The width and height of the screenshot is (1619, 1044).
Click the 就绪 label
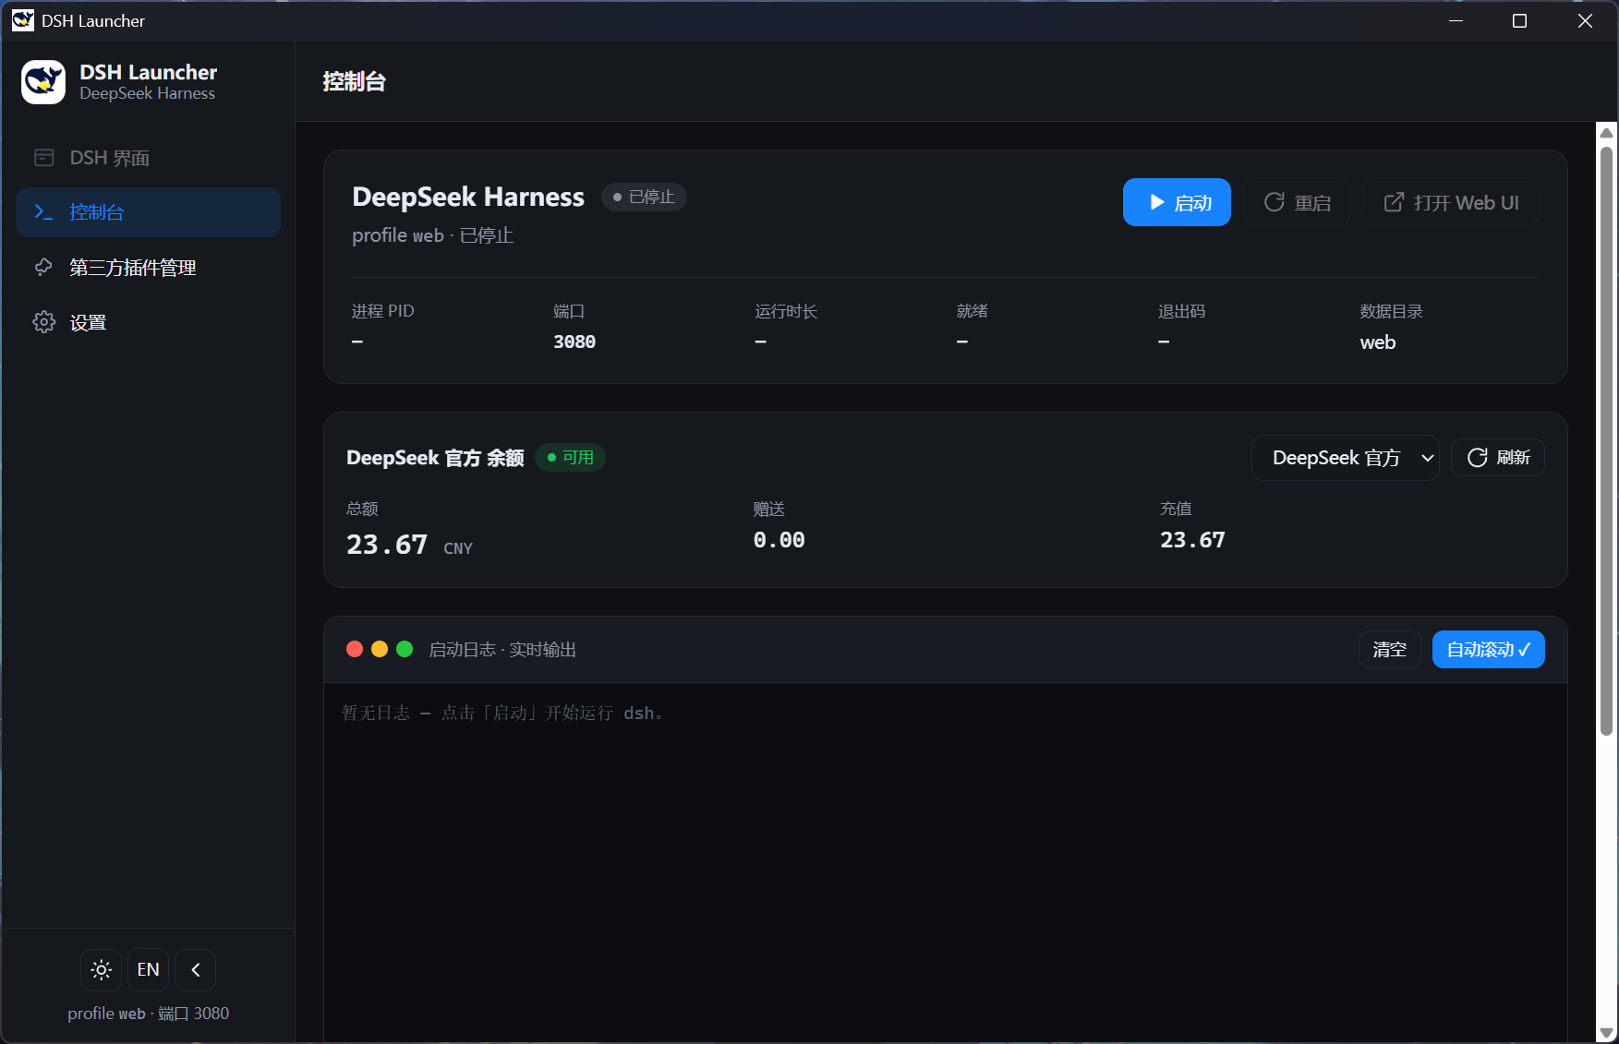pyautogui.click(x=972, y=311)
